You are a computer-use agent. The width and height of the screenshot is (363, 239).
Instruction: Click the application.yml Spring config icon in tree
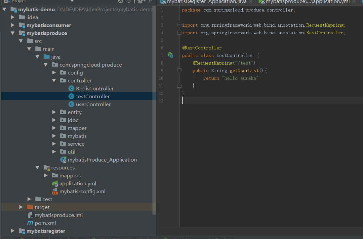[55, 184]
